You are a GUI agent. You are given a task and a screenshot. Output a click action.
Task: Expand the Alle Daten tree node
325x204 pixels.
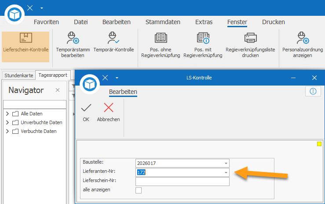(x=7, y=114)
